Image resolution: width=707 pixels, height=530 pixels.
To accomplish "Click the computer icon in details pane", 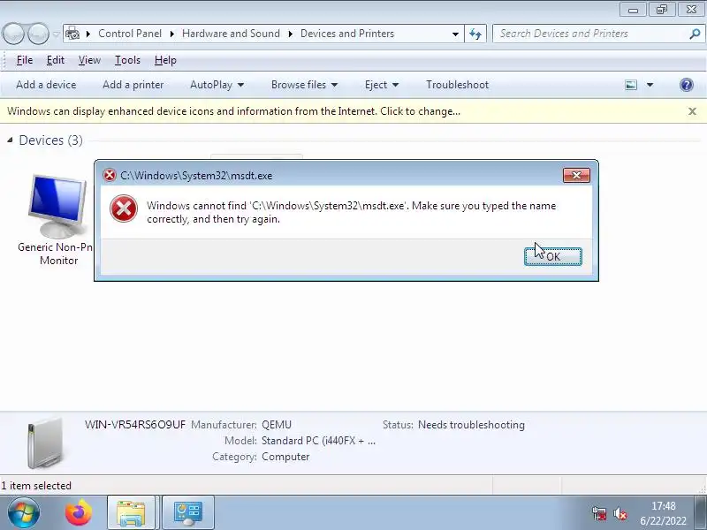I will tap(44, 443).
